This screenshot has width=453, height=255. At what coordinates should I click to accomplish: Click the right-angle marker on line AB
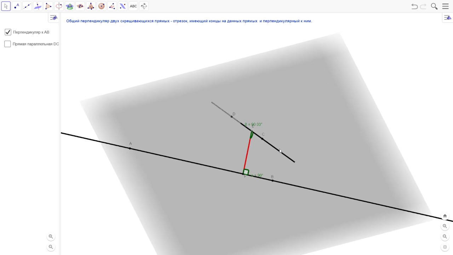[246, 172]
